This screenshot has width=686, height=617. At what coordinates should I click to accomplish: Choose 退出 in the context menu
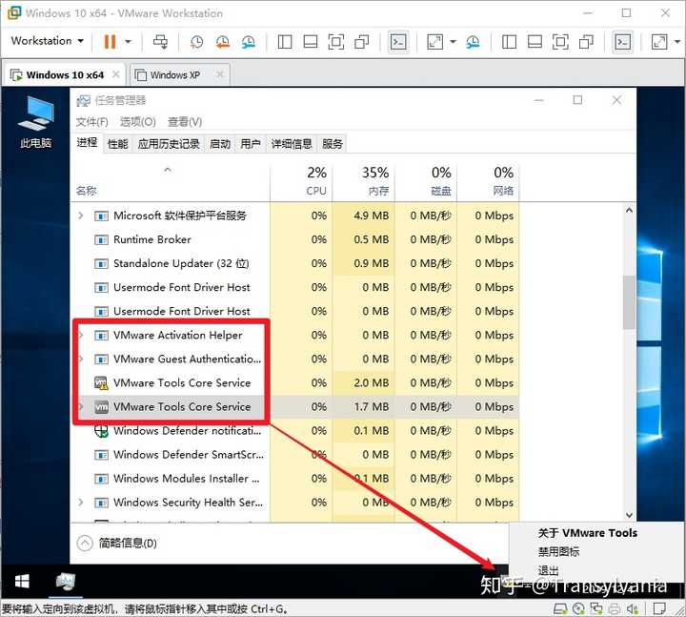click(x=548, y=570)
